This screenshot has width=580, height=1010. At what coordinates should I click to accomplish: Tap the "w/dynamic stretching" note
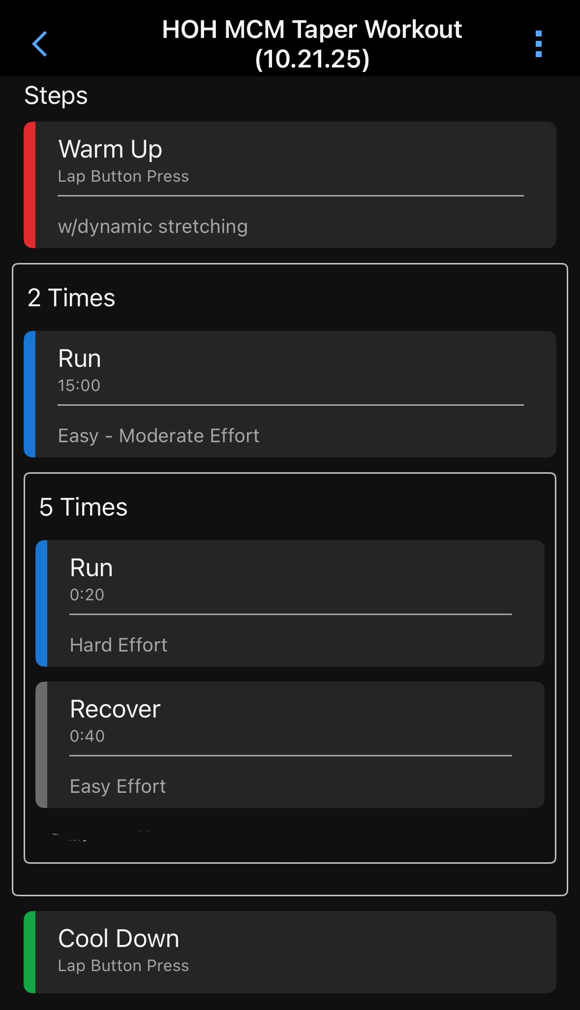[153, 227]
